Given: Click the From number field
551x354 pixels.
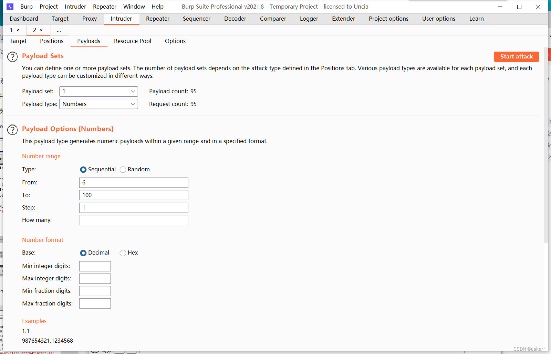Looking at the screenshot, I should (x=134, y=183).
